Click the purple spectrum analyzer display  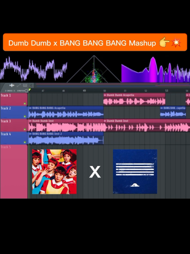(155, 70)
